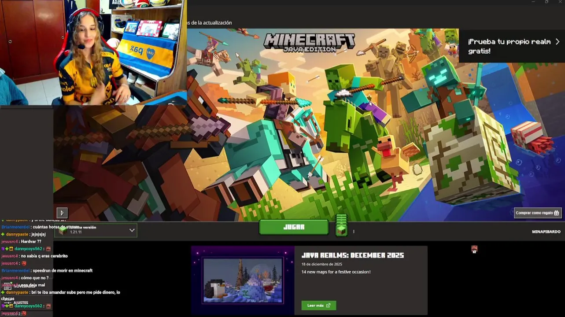Screen dimensions: 565x317
Task: Click chat message cómo que no ?
Action: click(34, 278)
